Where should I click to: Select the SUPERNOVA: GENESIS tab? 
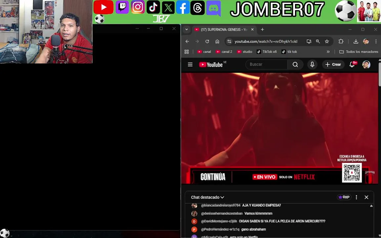224,30
